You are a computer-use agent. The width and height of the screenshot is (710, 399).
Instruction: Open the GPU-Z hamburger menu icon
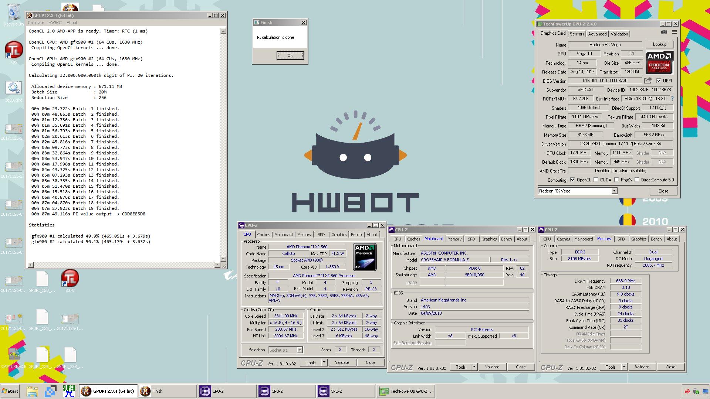(x=674, y=32)
